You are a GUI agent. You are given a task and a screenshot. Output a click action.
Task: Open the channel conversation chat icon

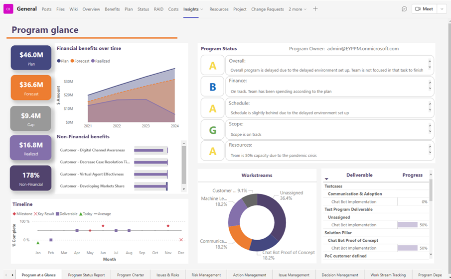point(404,9)
